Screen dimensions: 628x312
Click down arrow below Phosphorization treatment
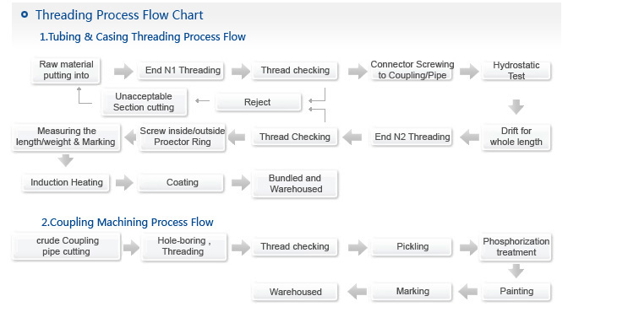(x=516, y=271)
